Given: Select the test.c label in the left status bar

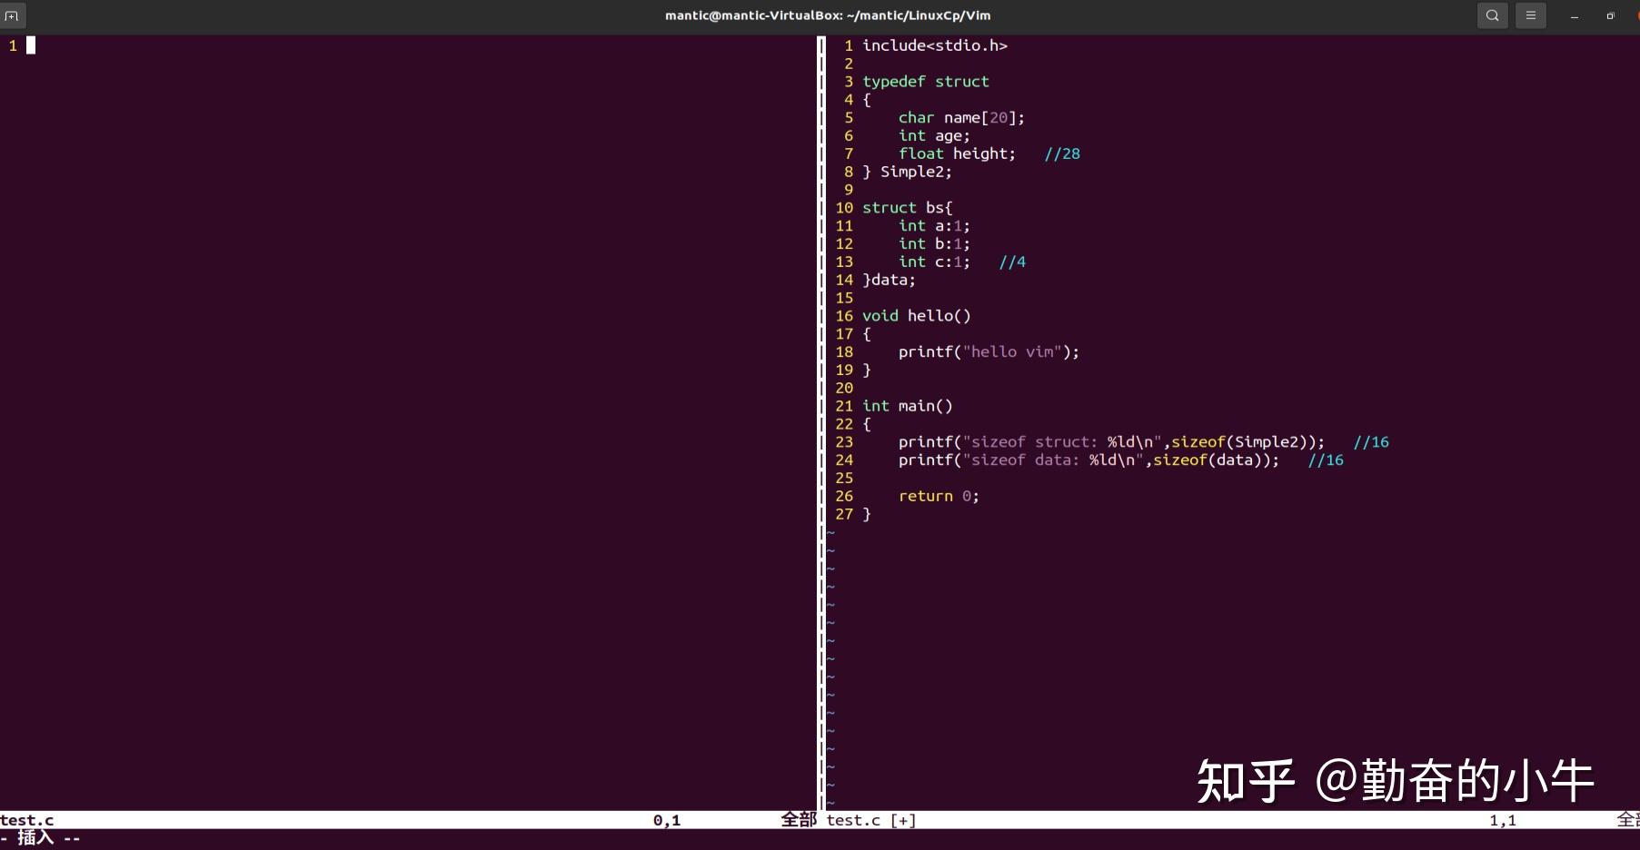Looking at the screenshot, I should [25, 820].
